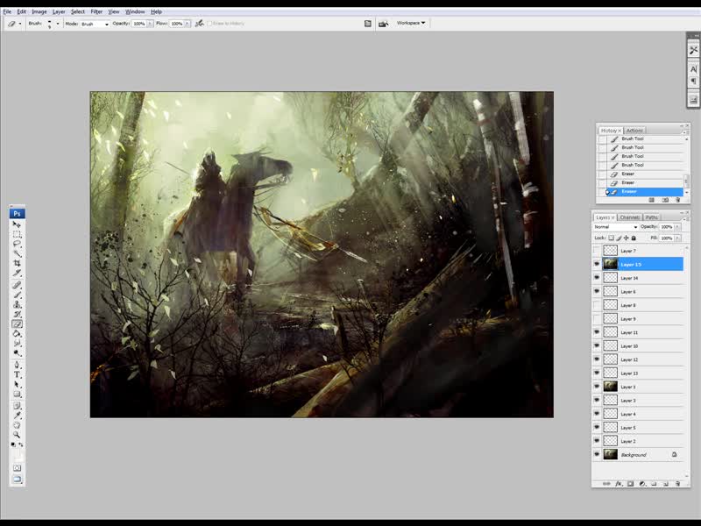
Task: Select Layer 13 in the Layers panel
Action: [x=639, y=373]
